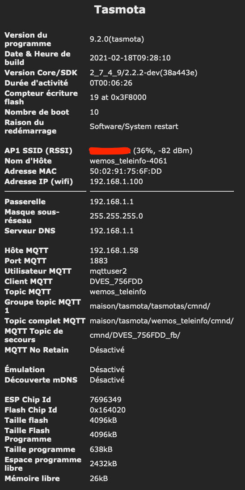The height and width of the screenshot is (490, 245).
Task: Click the Tasmota page title
Action: pos(120,10)
